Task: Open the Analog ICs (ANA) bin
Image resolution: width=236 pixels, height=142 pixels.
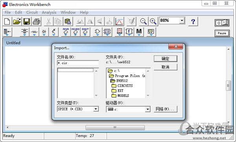Action: [66, 32]
